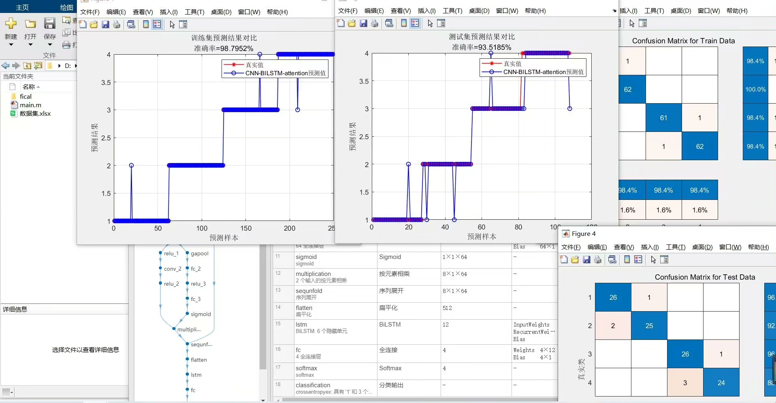Image resolution: width=776 pixels, height=403 pixels.
Task: Open 工具(T) menu in training-set figure
Action: [x=194, y=12]
